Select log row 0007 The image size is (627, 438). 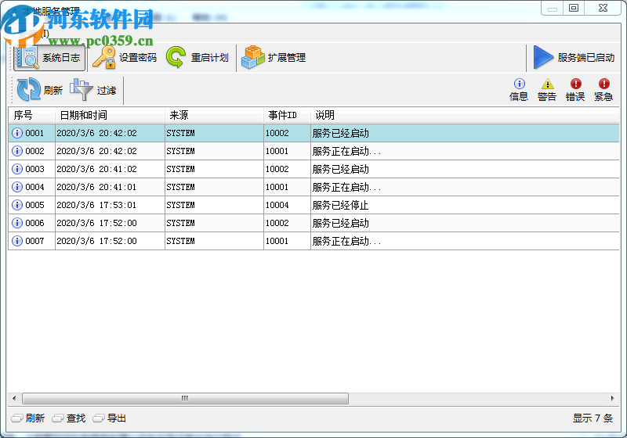[x=314, y=241]
